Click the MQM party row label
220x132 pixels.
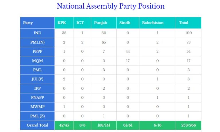tap(37, 61)
